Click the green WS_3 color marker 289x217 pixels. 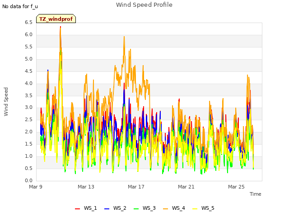(x=136, y=209)
